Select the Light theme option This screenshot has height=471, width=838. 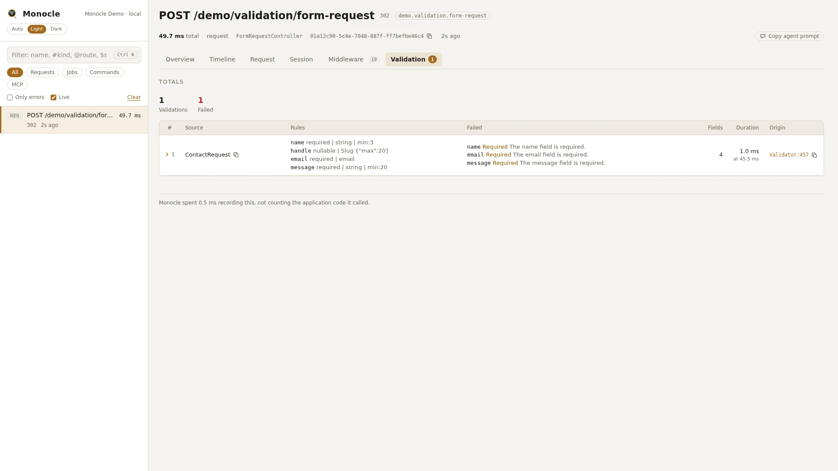coord(37,29)
